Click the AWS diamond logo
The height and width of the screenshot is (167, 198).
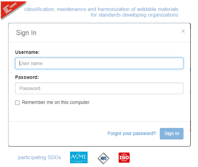click(103, 158)
